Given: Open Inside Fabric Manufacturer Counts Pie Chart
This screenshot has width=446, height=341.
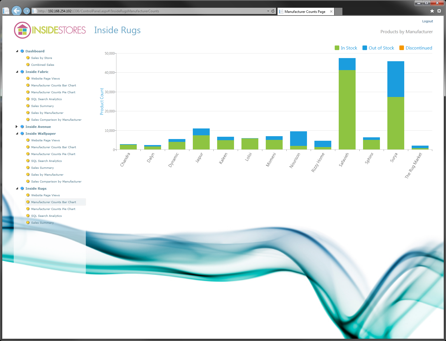Looking at the screenshot, I should point(53,92).
